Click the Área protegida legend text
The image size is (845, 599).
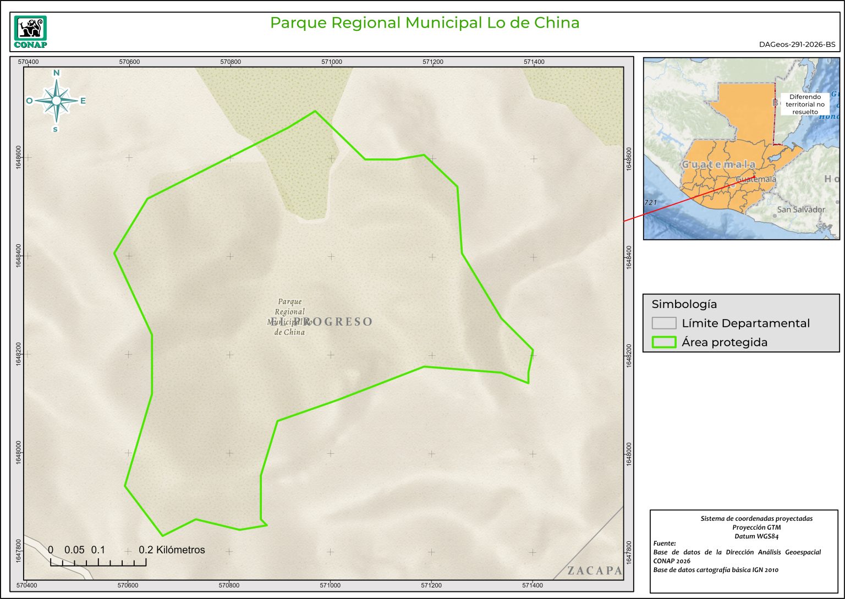pos(724,342)
